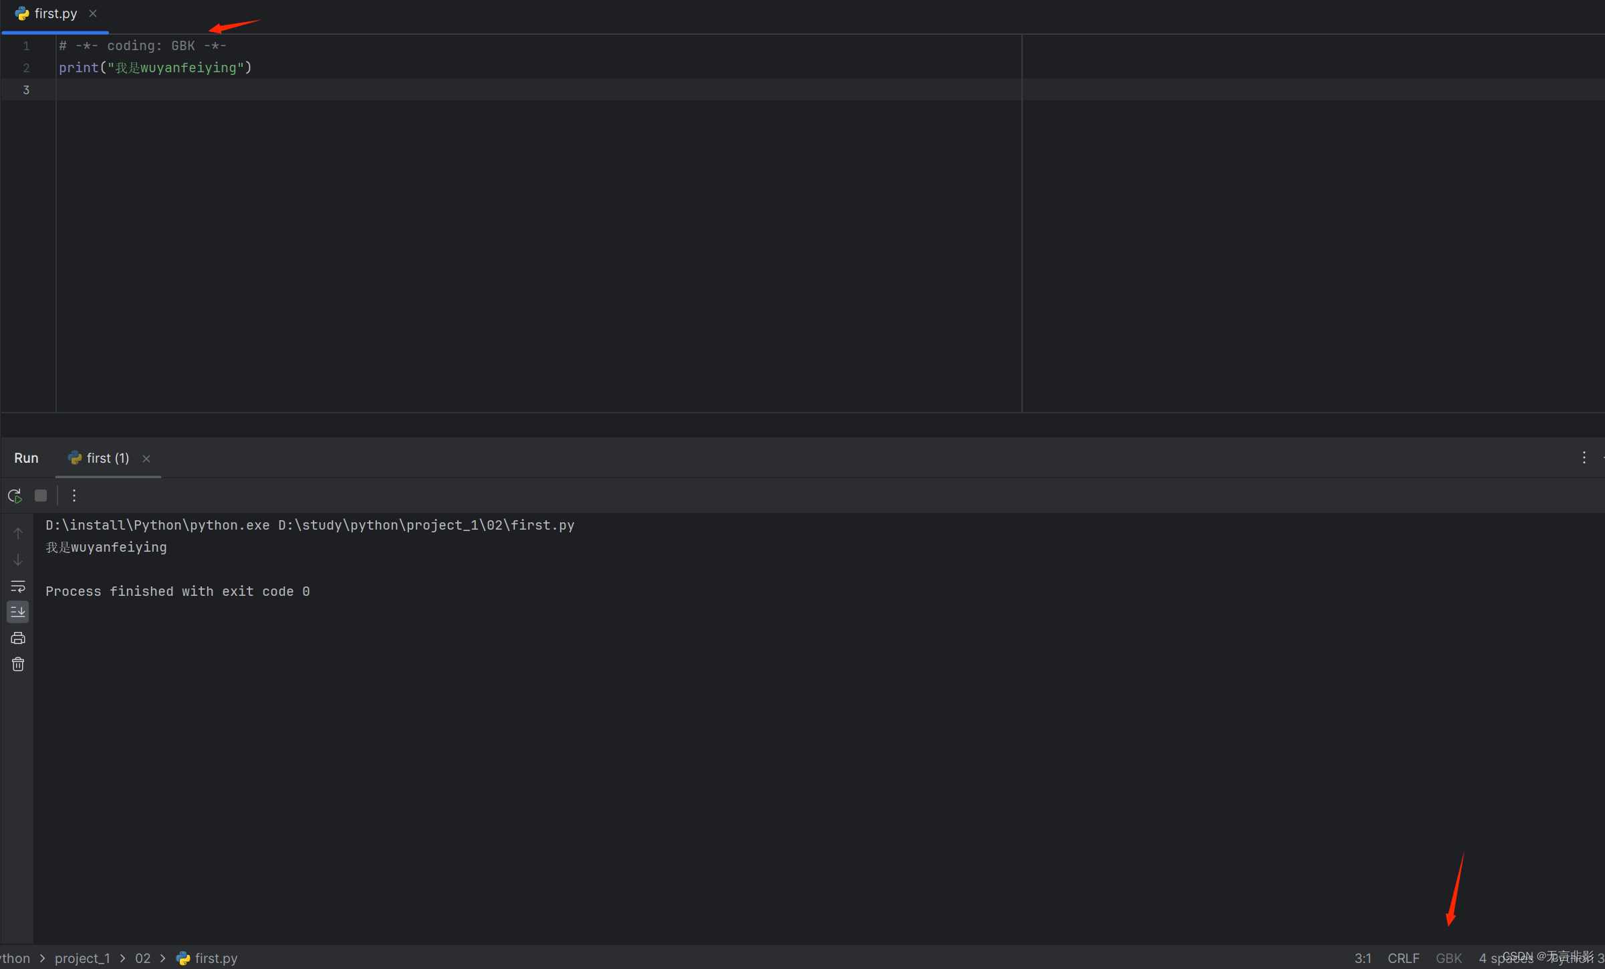Click the 02 folder breadcrumb

142,958
